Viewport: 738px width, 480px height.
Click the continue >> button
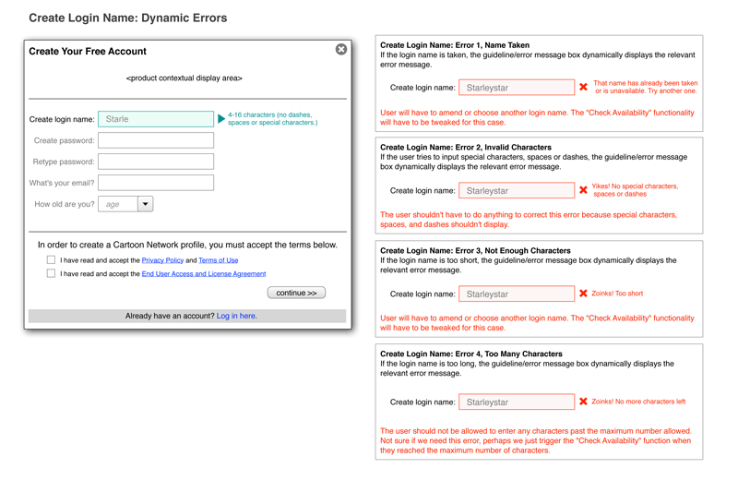coord(296,293)
